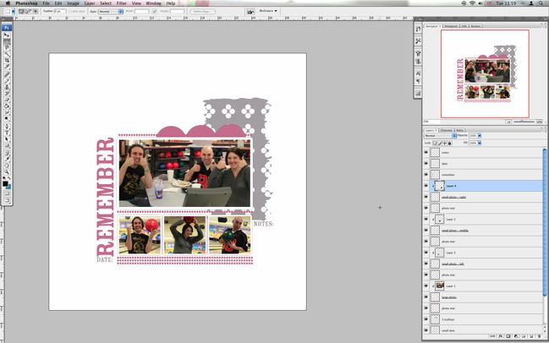Open the Window menu
Image resolution: width=549 pixels, height=343 pixels.
(x=153, y=3)
